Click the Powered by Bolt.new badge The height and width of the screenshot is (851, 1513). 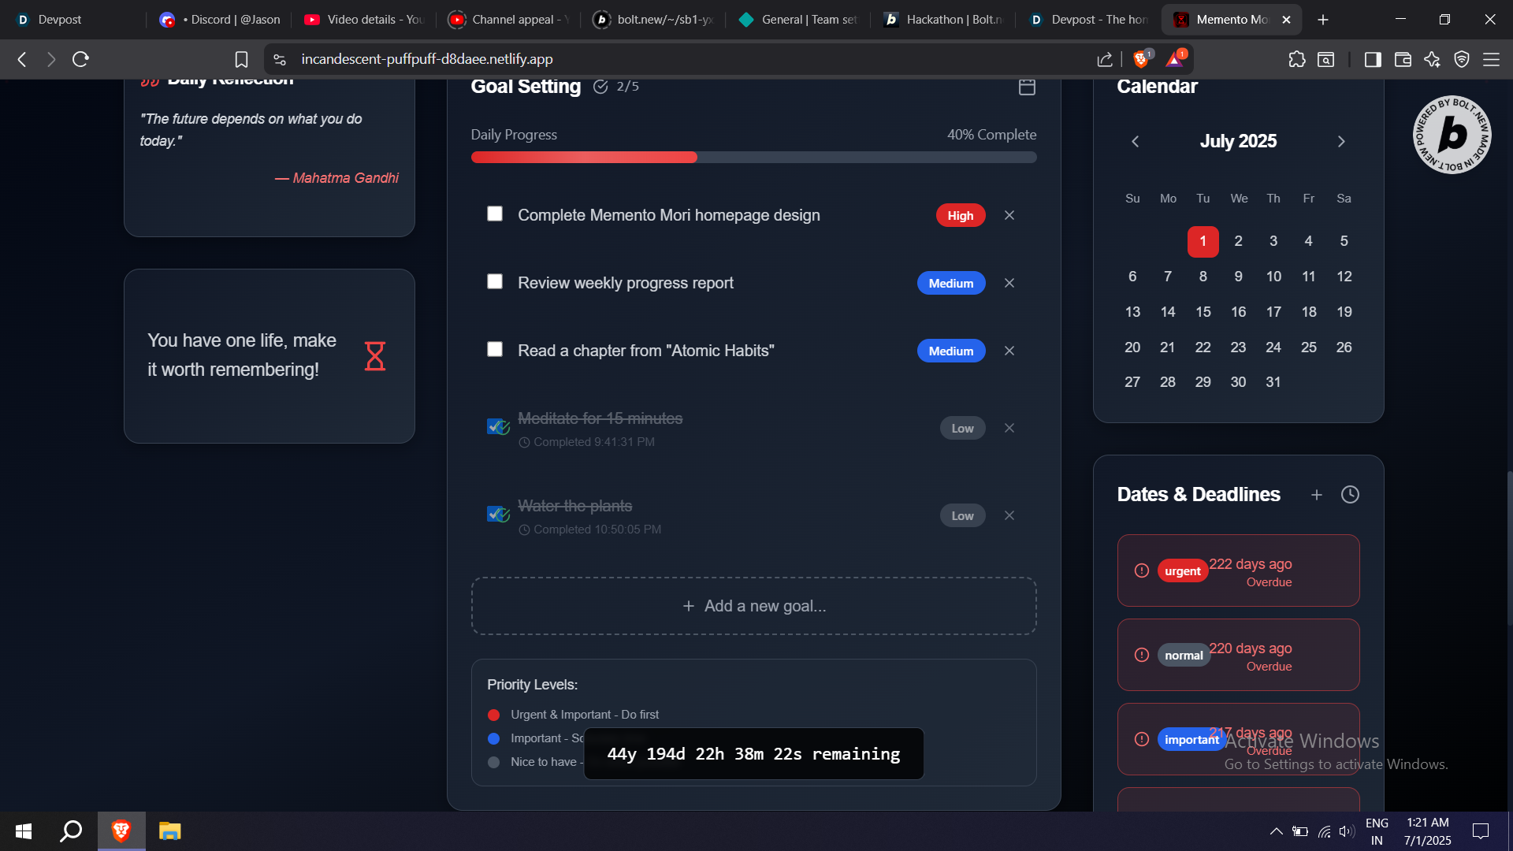point(1452,135)
